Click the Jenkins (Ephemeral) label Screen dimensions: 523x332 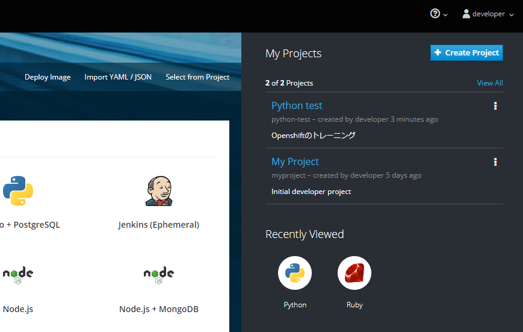[x=159, y=225]
